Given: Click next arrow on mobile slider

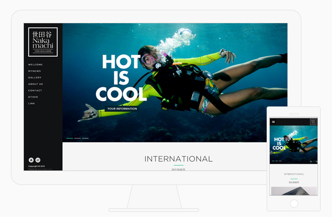Looking at the screenshot, I should coord(316,161).
